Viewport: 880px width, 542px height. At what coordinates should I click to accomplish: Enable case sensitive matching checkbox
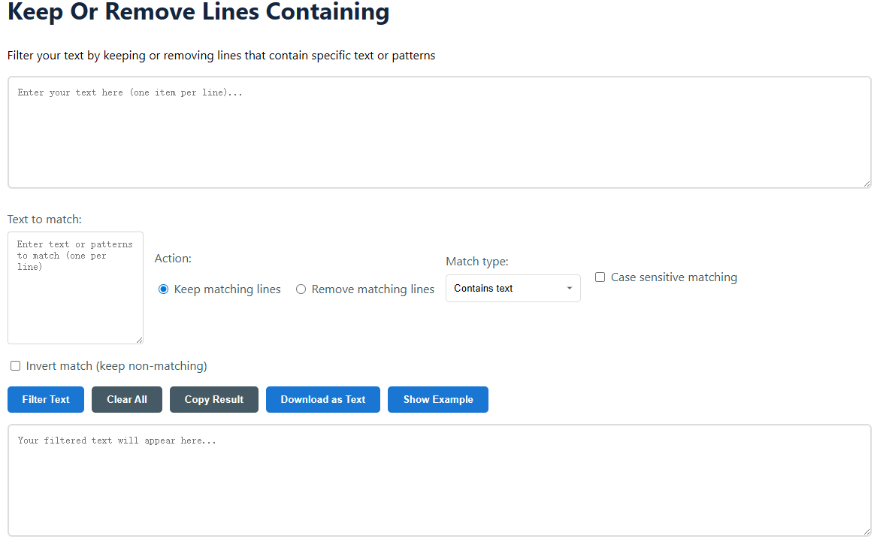tap(600, 277)
